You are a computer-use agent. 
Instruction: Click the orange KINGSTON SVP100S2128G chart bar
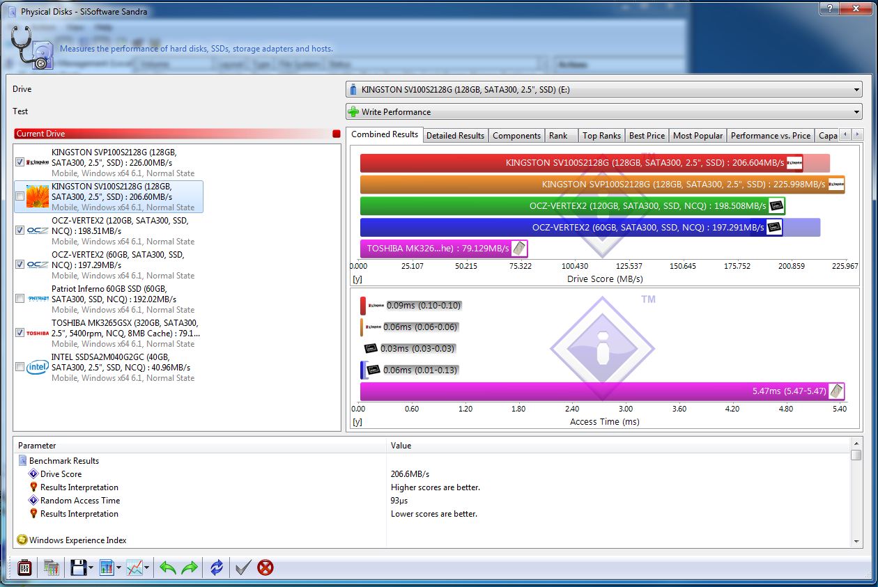pos(602,185)
